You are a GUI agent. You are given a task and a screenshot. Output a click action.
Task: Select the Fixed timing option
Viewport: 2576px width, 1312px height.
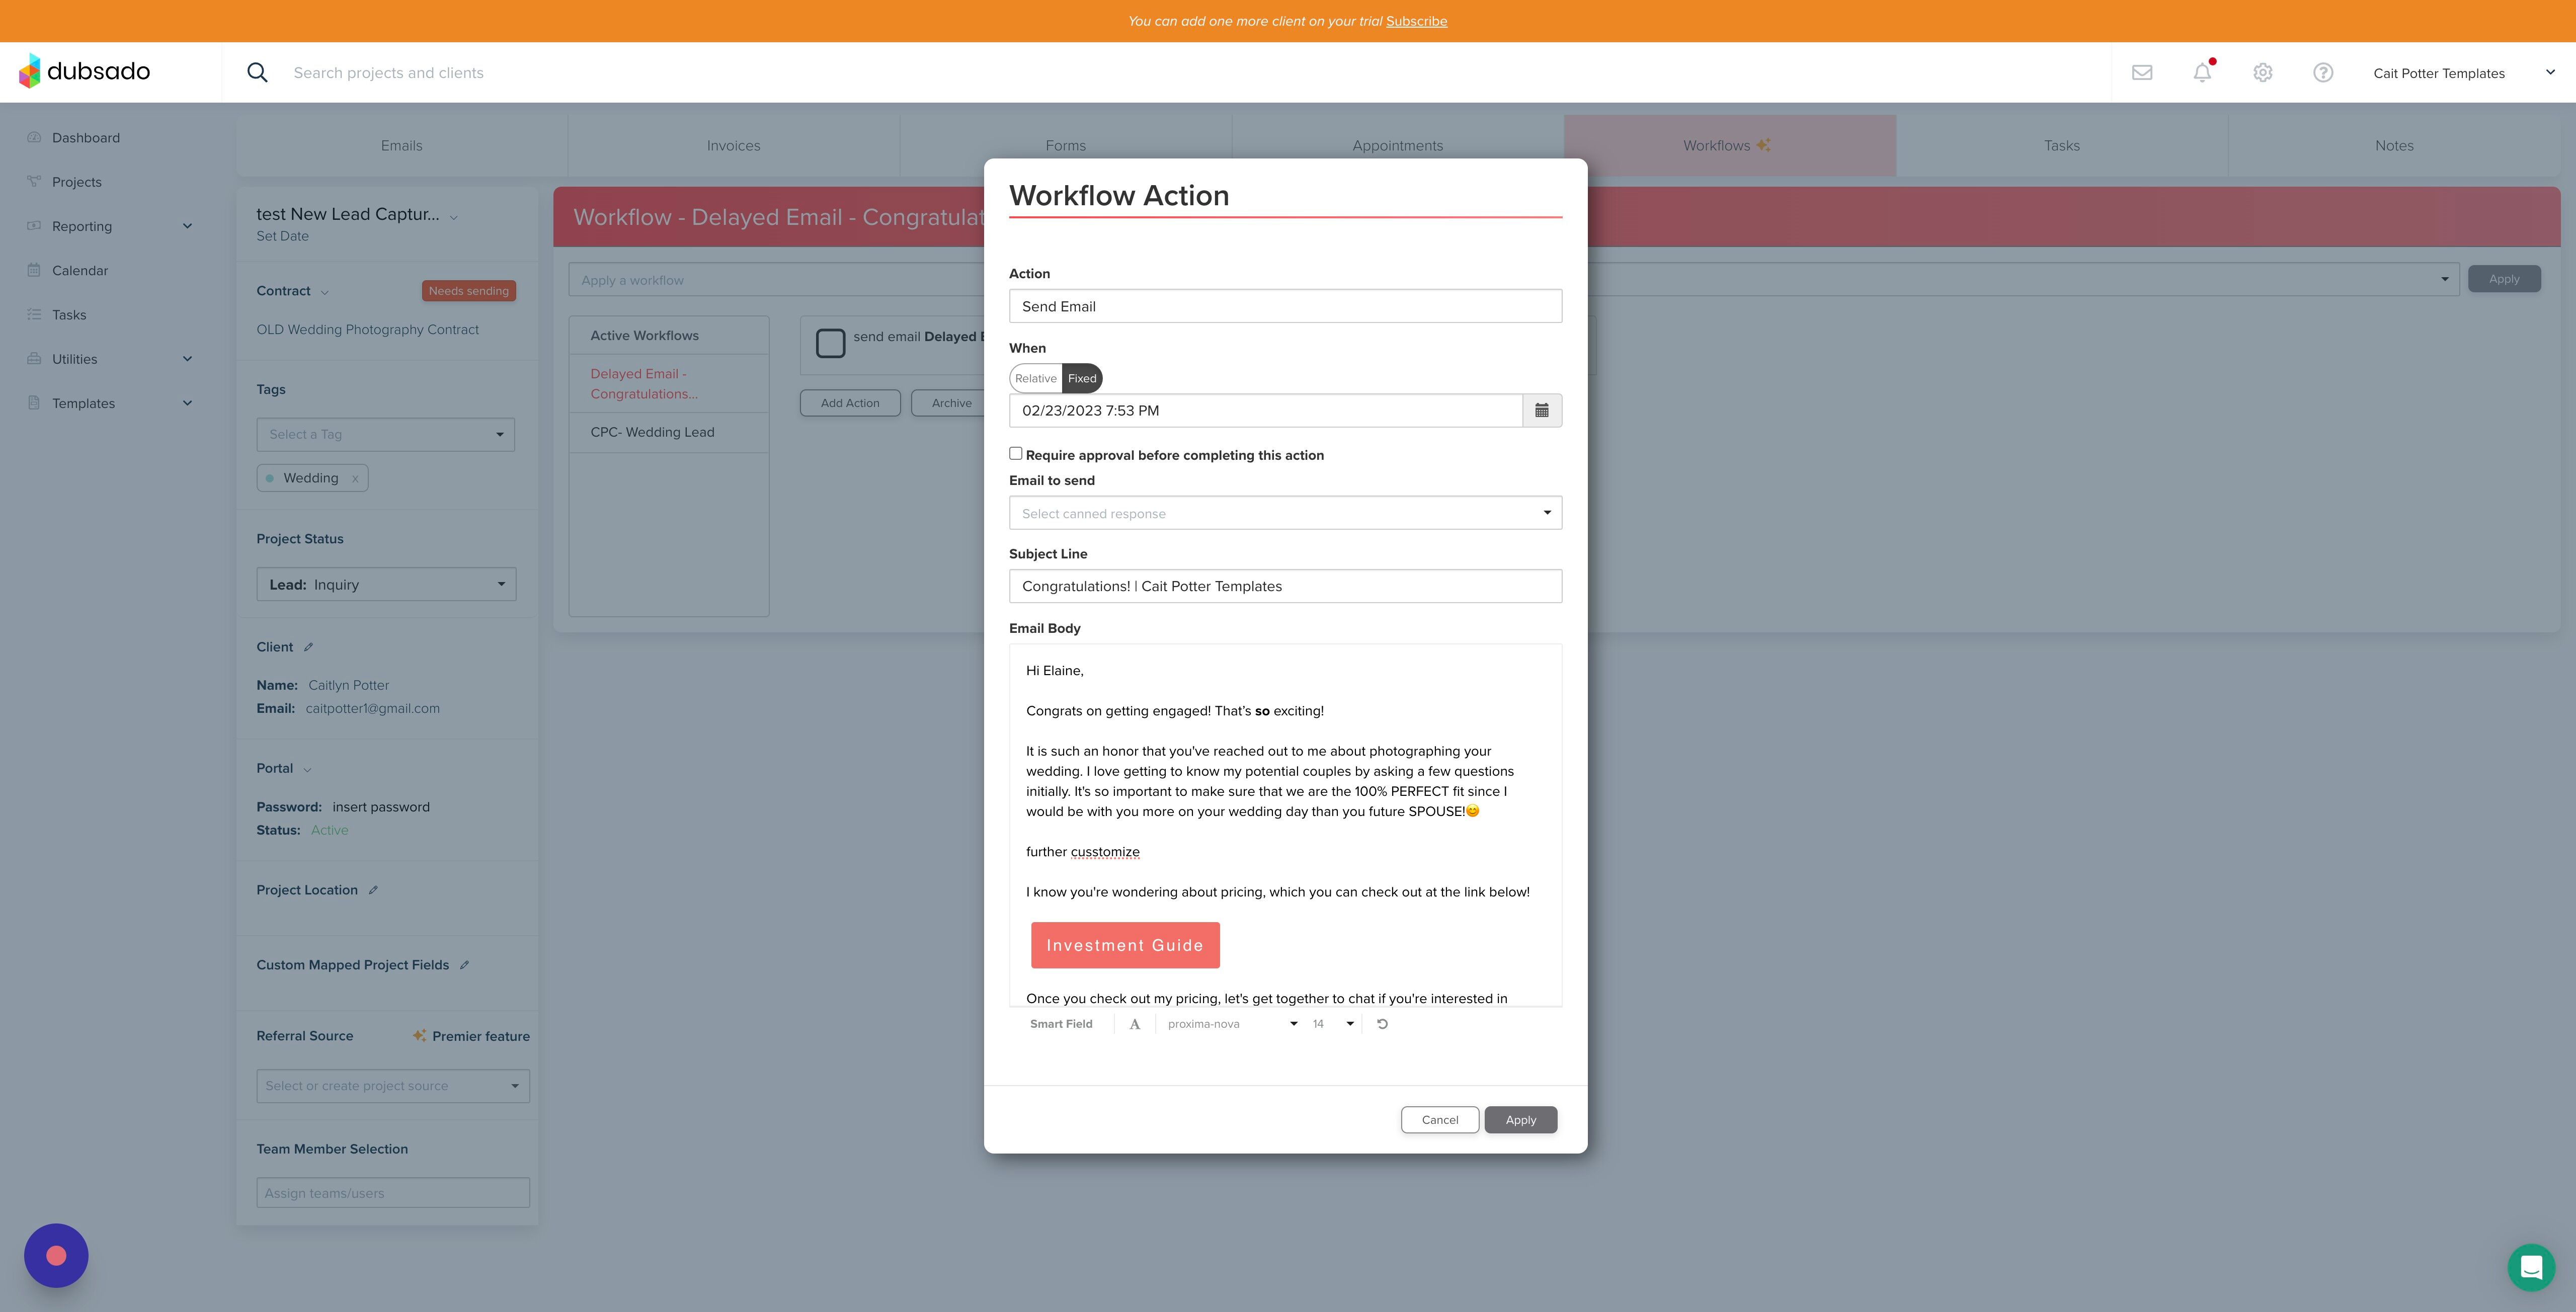[1082, 378]
